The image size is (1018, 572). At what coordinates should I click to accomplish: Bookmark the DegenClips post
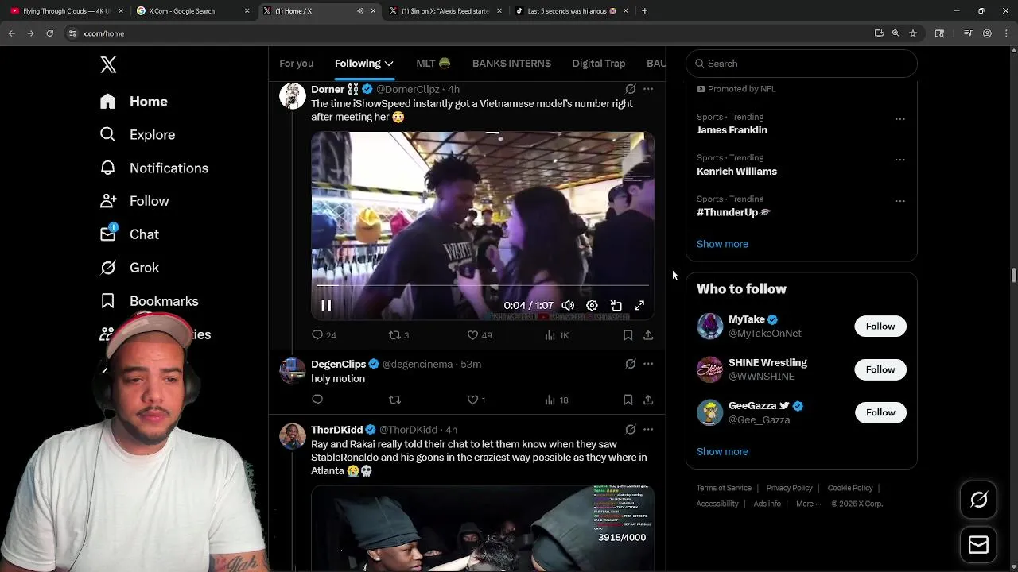pyautogui.click(x=628, y=400)
